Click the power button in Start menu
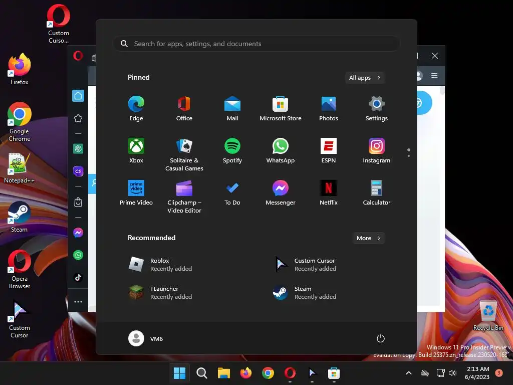This screenshot has width=513, height=385. tap(381, 338)
